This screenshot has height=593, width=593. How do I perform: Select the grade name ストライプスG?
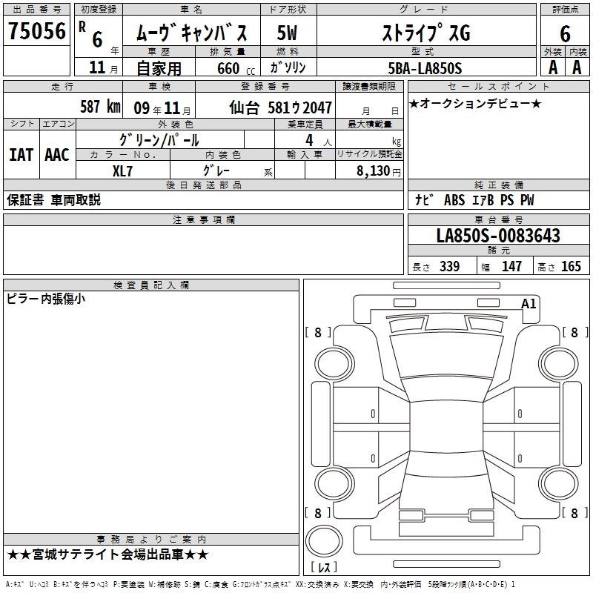[x=425, y=34]
